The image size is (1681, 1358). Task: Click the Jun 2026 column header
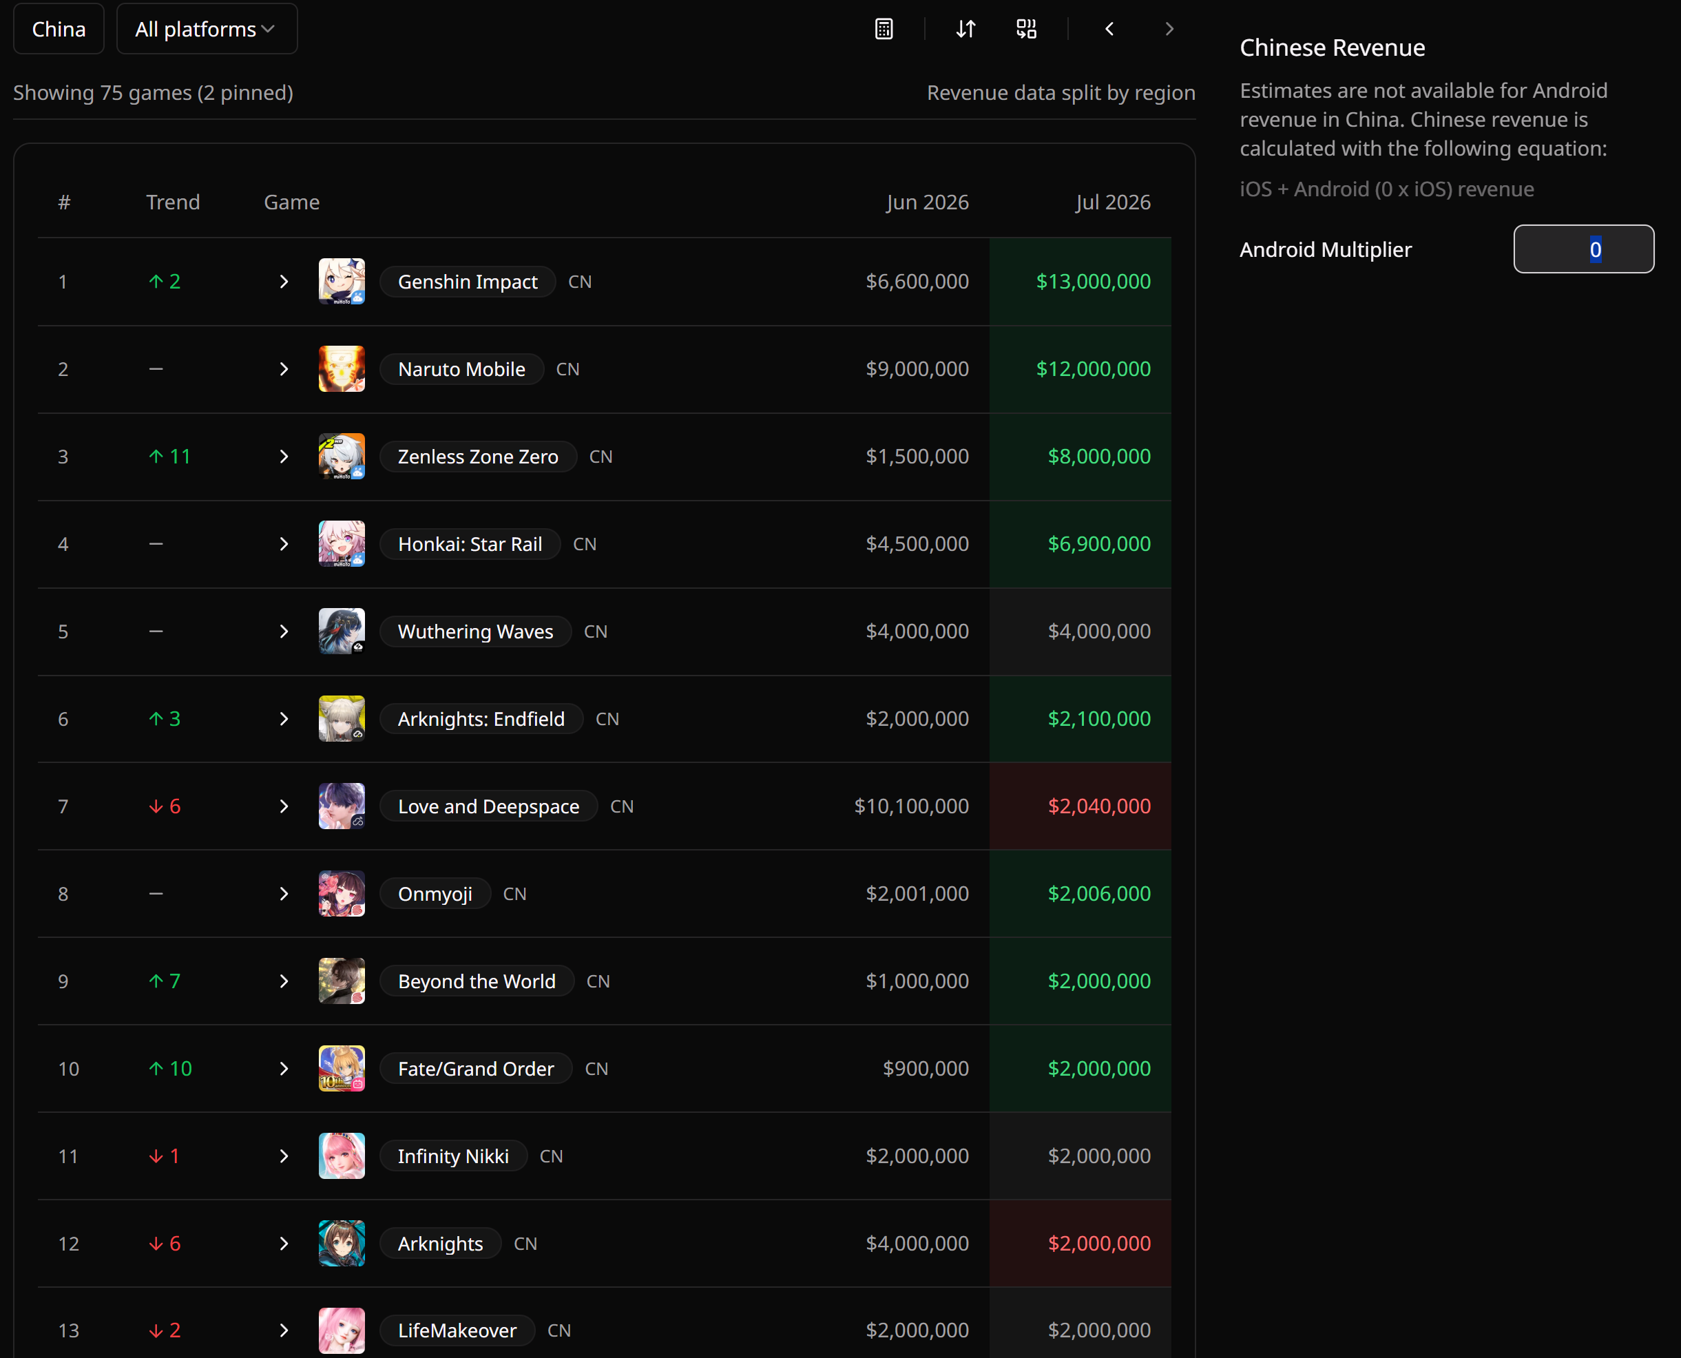tap(928, 202)
